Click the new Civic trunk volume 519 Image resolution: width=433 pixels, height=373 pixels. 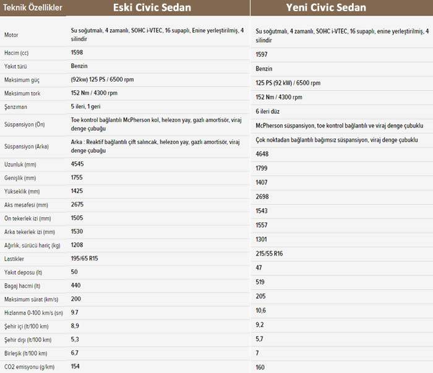tap(260, 282)
